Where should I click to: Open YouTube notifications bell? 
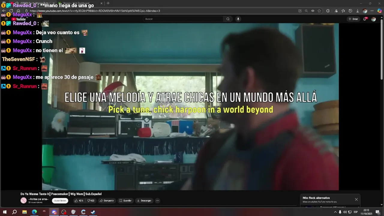coord(365,19)
